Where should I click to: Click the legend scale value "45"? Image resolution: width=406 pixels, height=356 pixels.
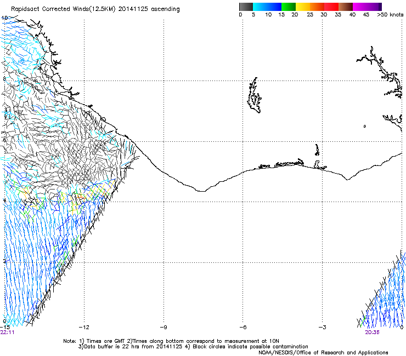tap(366, 15)
